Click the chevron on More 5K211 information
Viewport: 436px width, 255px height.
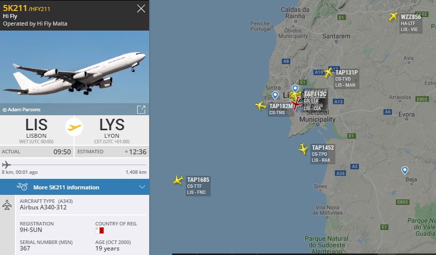(x=142, y=187)
